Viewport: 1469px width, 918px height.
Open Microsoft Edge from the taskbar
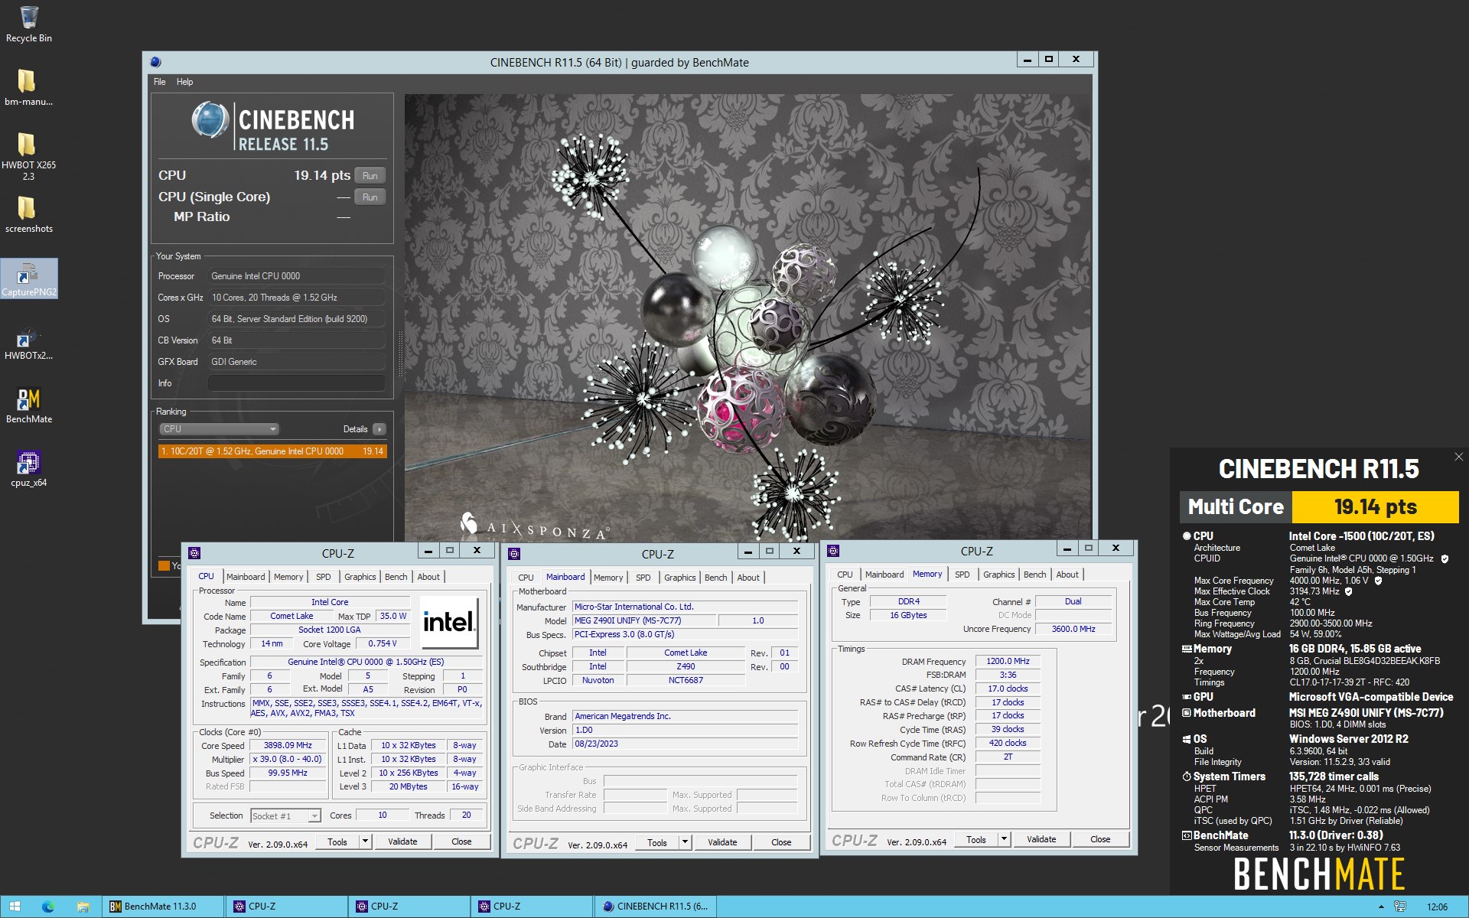click(x=48, y=907)
